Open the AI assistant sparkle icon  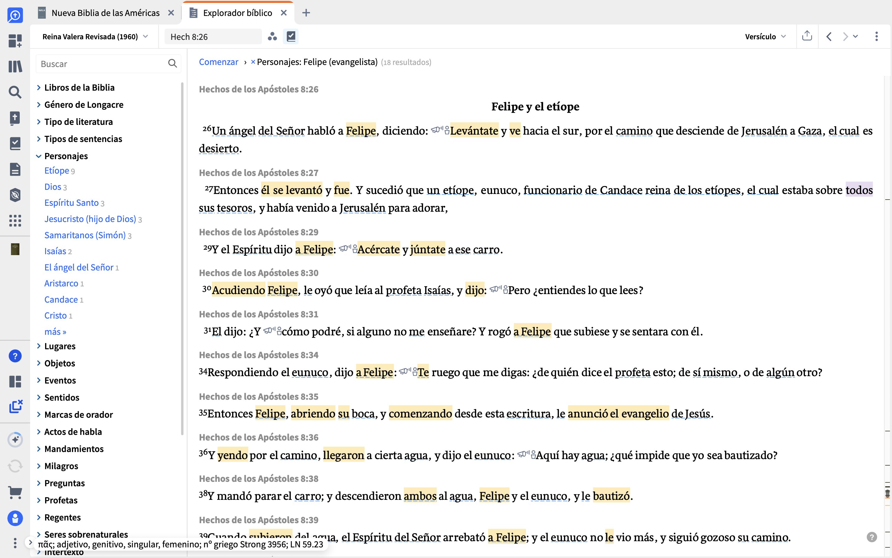[x=15, y=440]
